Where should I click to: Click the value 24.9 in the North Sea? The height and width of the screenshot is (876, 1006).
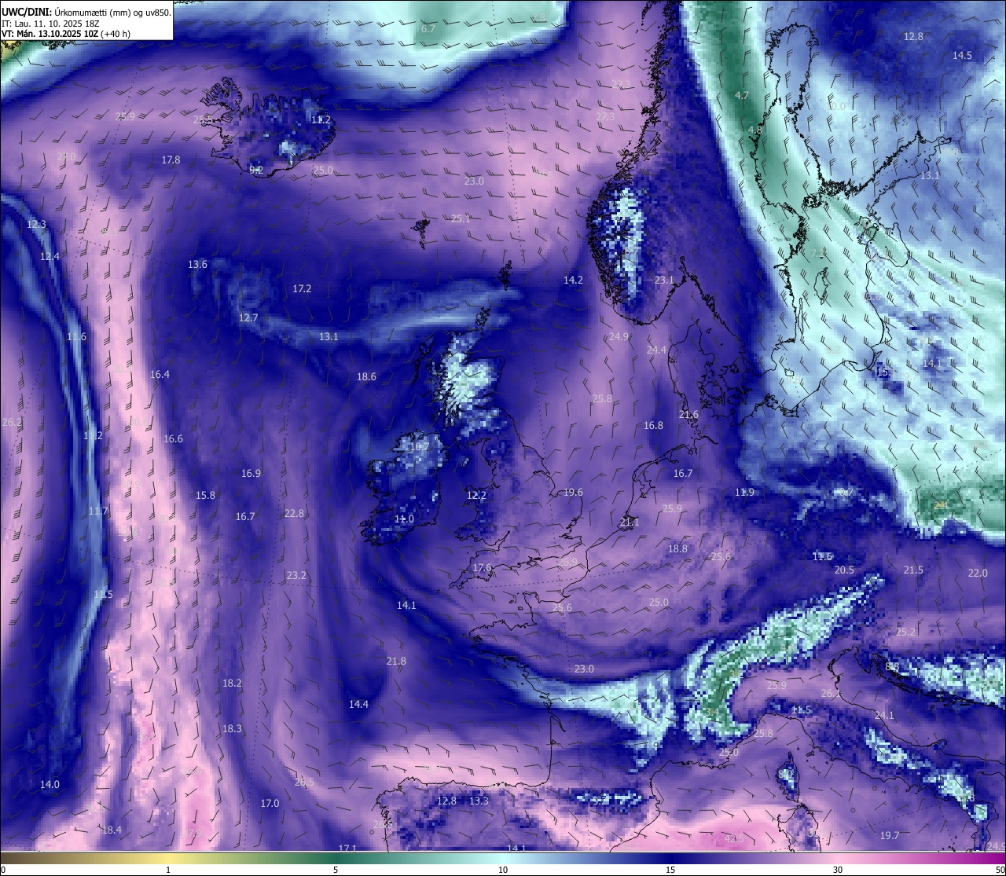(x=619, y=336)
